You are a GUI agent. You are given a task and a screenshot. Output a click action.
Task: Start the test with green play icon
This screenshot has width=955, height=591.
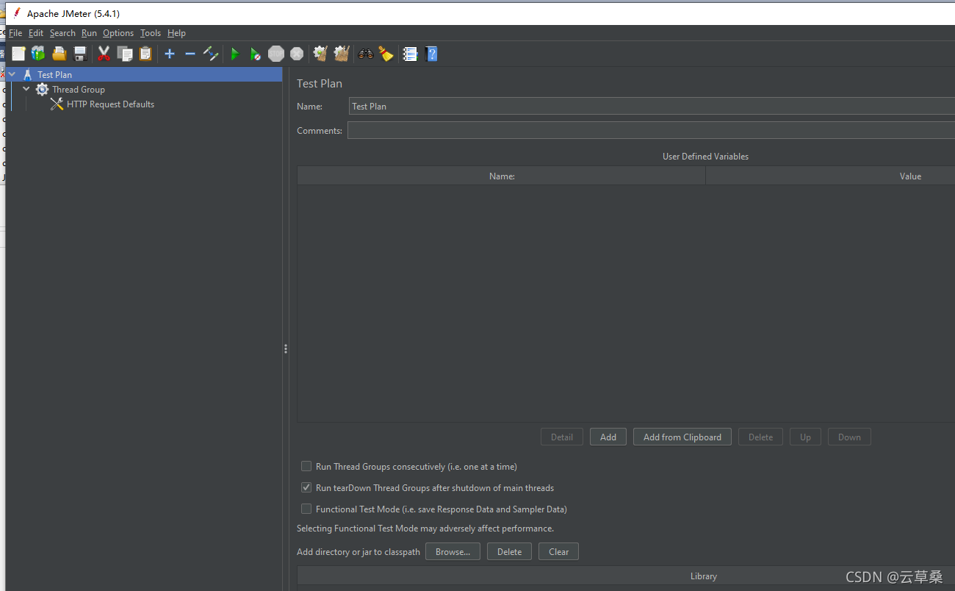point(235,54)
